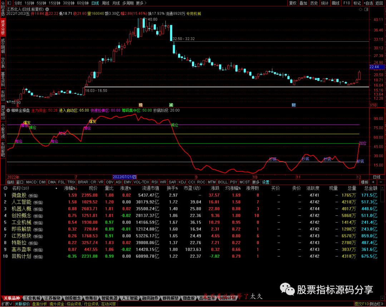
Task: Open the dropdown arrow beside 江苏北人(日线 前复权)
Action: [x=47, y=9]
